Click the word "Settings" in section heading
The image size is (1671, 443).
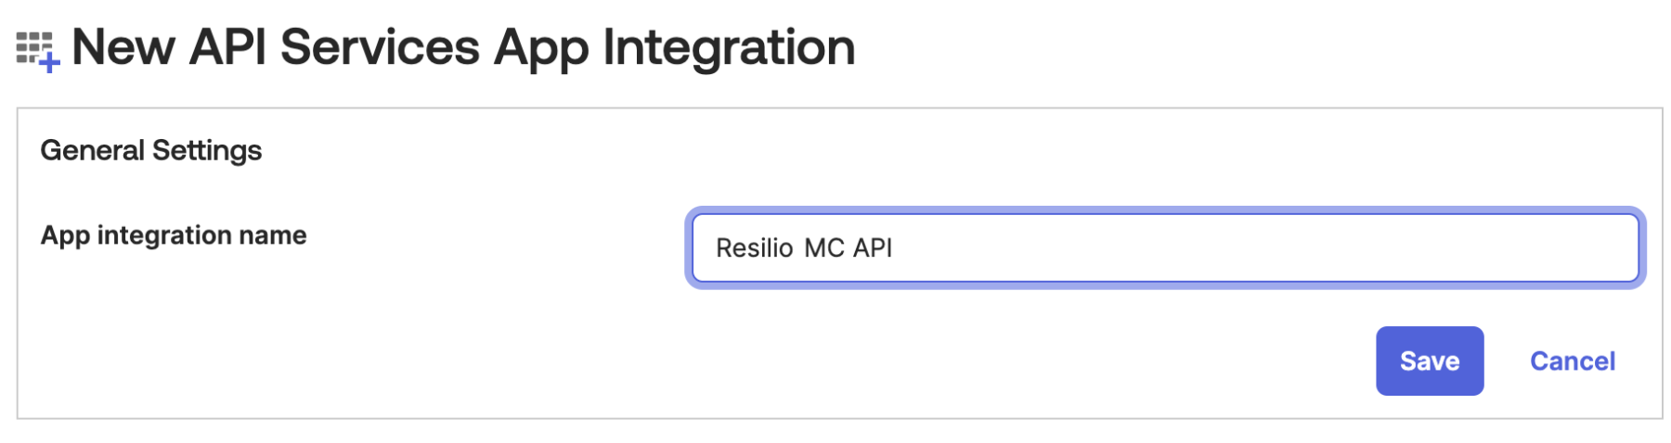[x=207, y=150]
